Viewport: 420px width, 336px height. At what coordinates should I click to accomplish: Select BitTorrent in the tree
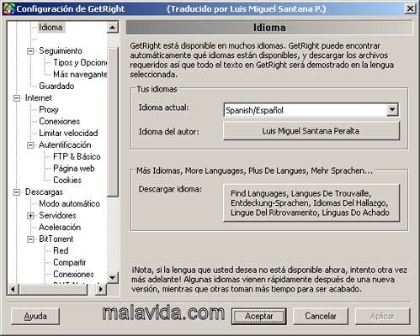point(56,239)
